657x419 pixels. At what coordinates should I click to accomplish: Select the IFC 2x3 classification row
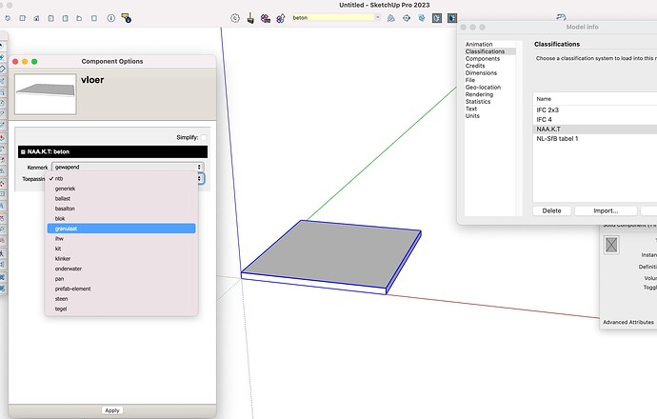pos(595,110)
